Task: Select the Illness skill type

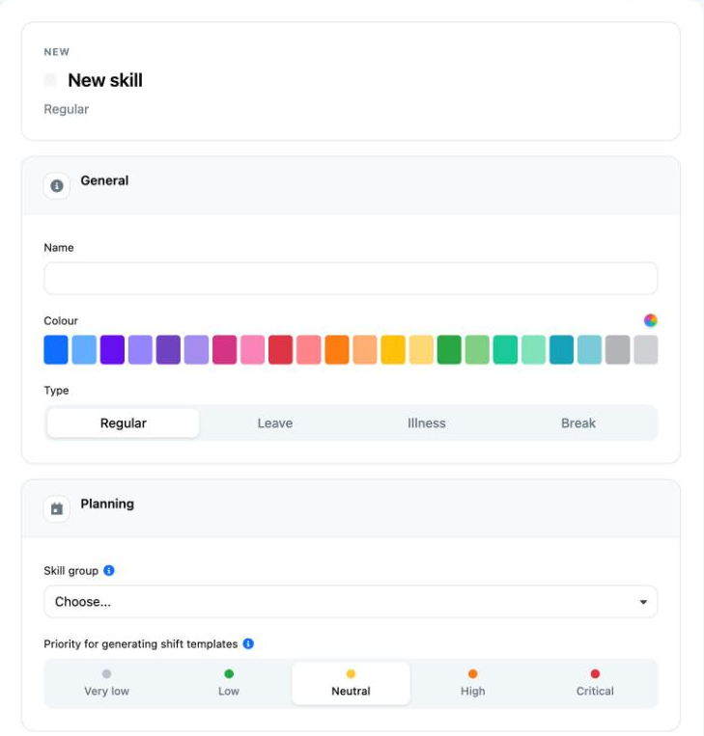Action: coord(426,423)
